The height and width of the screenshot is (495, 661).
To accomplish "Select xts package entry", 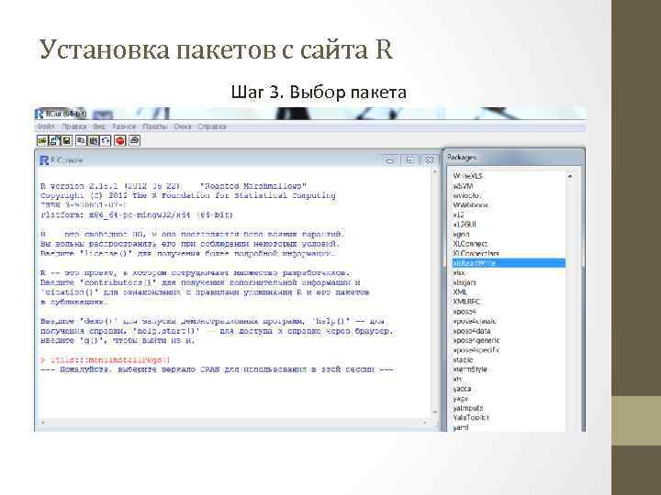I will (x=457, y=379).
